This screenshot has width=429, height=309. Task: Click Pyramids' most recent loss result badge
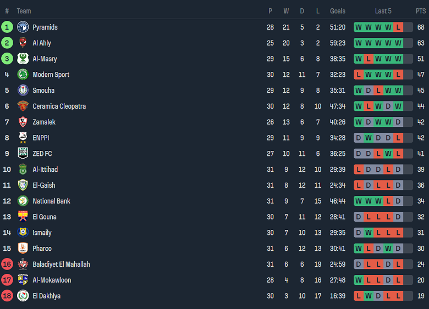[398, 27]
